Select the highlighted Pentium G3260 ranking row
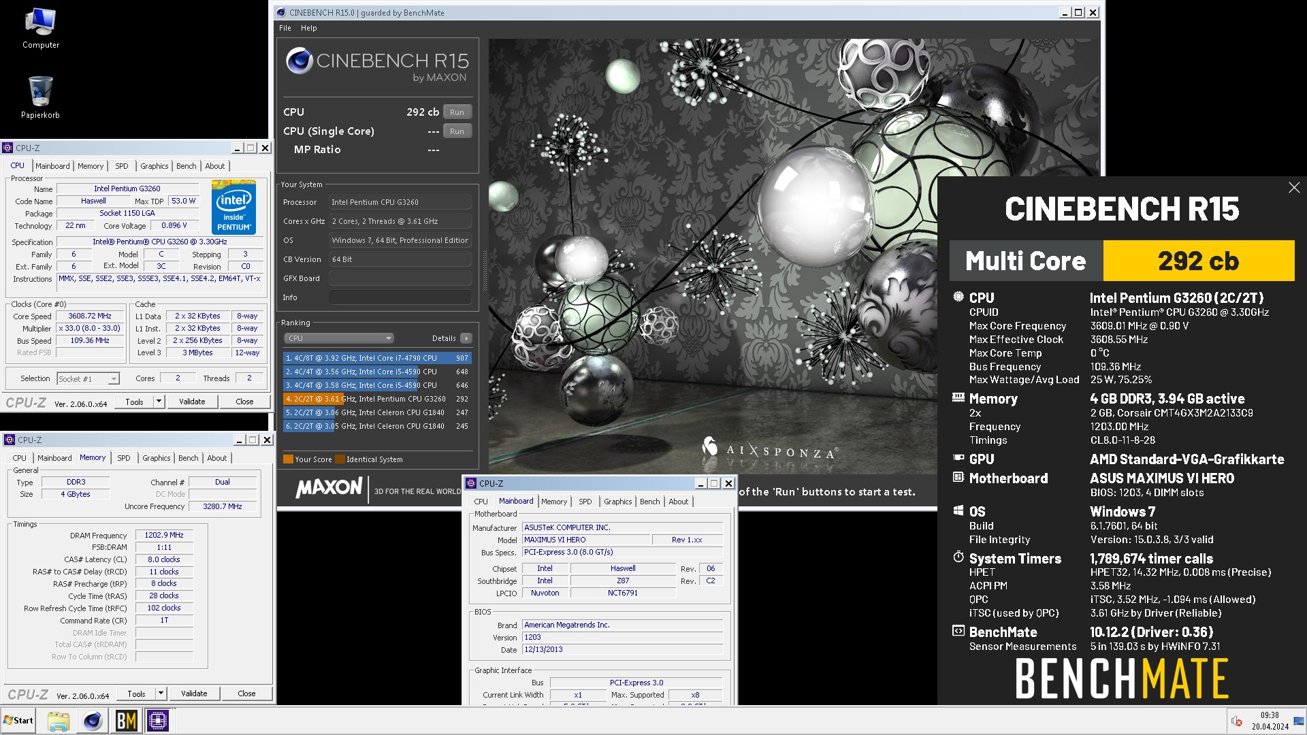1307x735 pixels. point(377,399)
